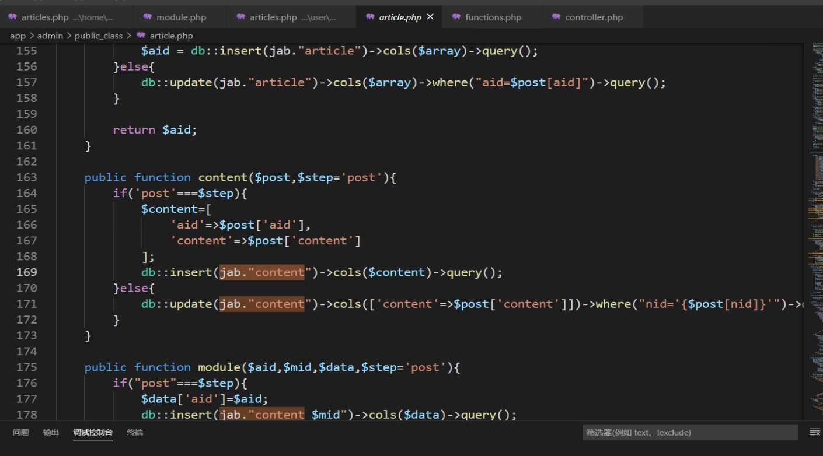Switch to the module.php tab
Viewport: 823px width, 456px height.
pos(180,17)
